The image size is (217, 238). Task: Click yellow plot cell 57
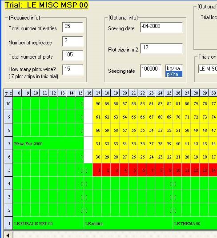click(x=124, y=130)
